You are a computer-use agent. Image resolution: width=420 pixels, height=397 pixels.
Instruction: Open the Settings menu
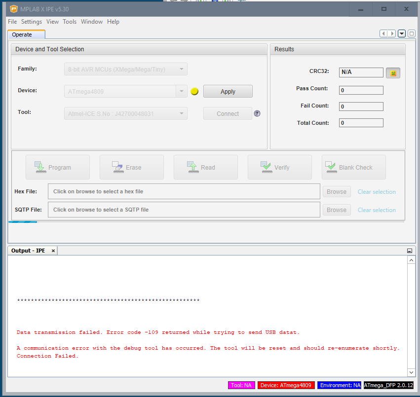32,22
